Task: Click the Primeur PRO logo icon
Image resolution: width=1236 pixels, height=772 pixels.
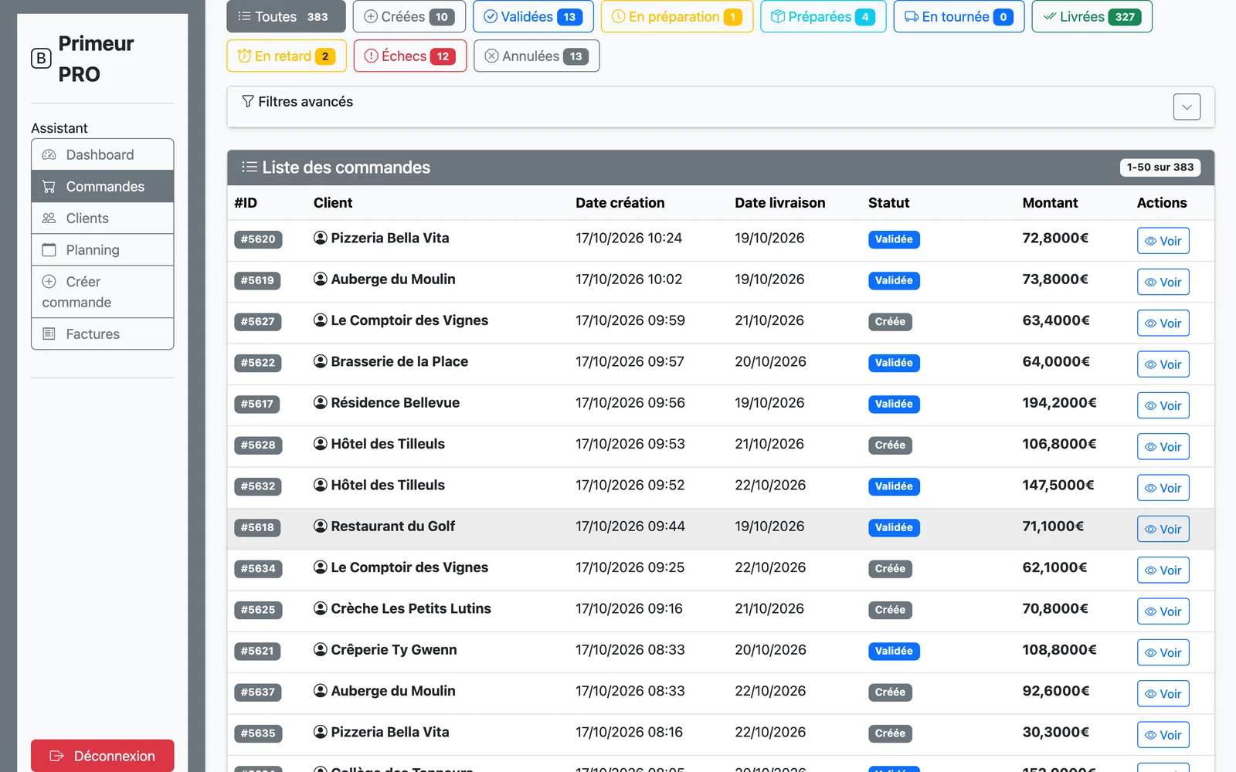Action: point(41,59)
